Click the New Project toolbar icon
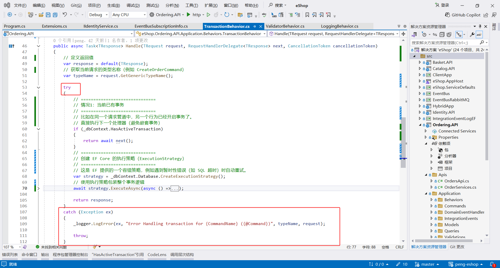Screen dimensions: 500x268 pyautogui.click(x=30, y=15)
